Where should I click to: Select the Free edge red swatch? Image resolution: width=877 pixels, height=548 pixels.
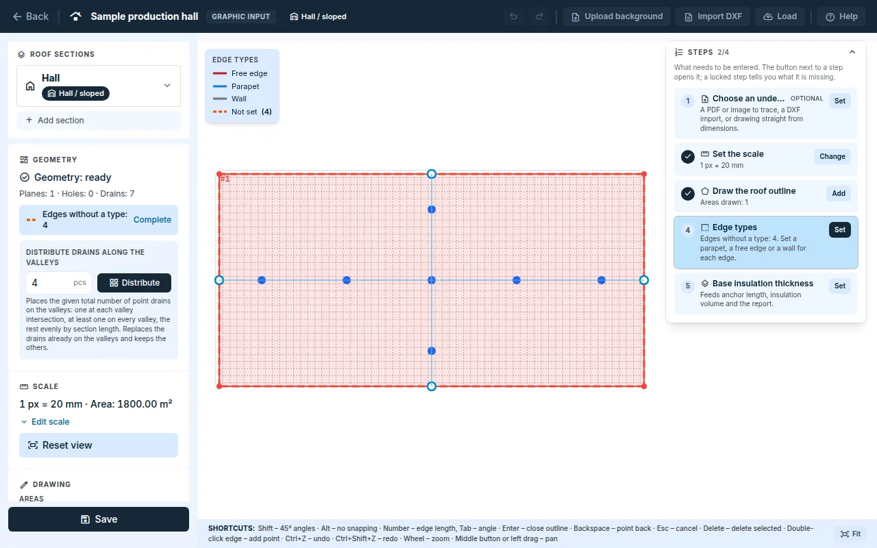[220, 73]
